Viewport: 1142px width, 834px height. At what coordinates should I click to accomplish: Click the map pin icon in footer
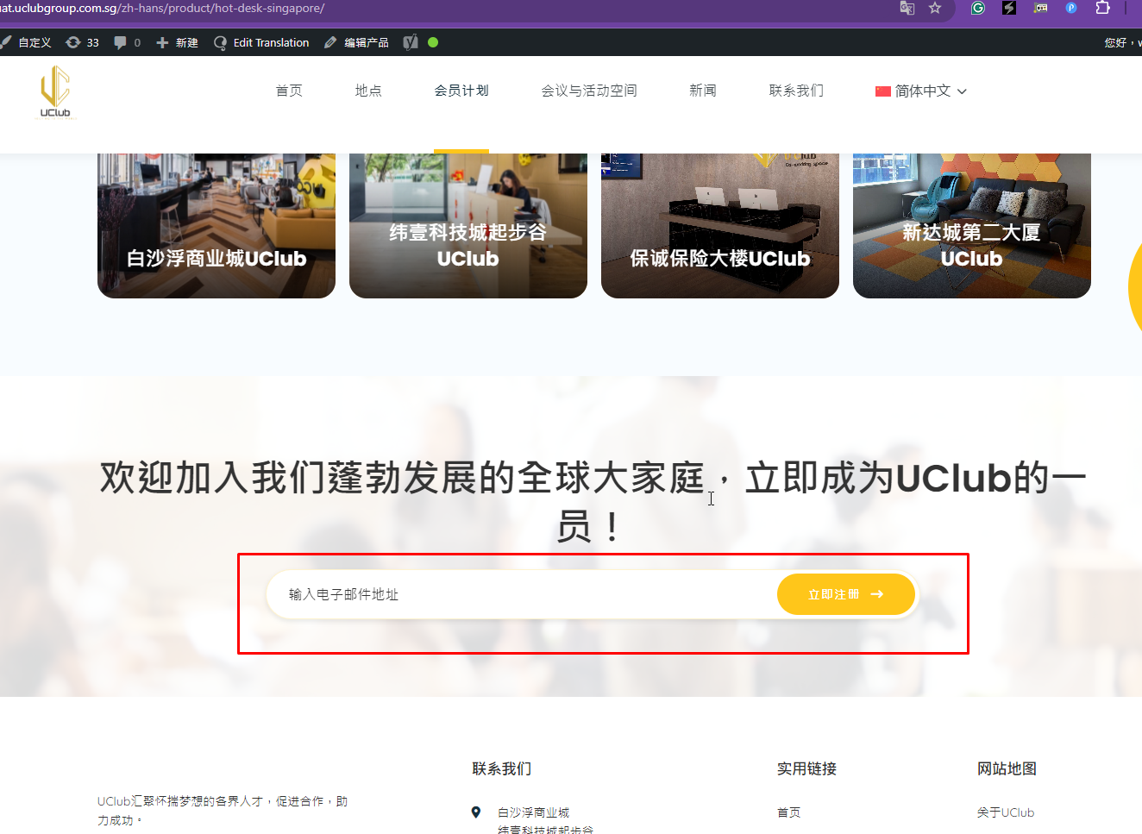(476, 812)
